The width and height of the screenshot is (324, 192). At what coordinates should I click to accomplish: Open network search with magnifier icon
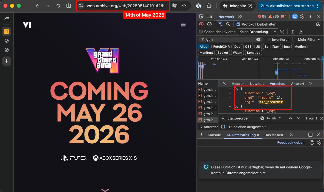tap(228, 24)
